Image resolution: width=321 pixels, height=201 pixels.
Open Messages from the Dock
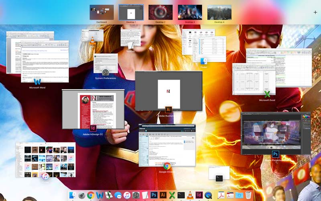pyautogui.click(x=118, y=195)
